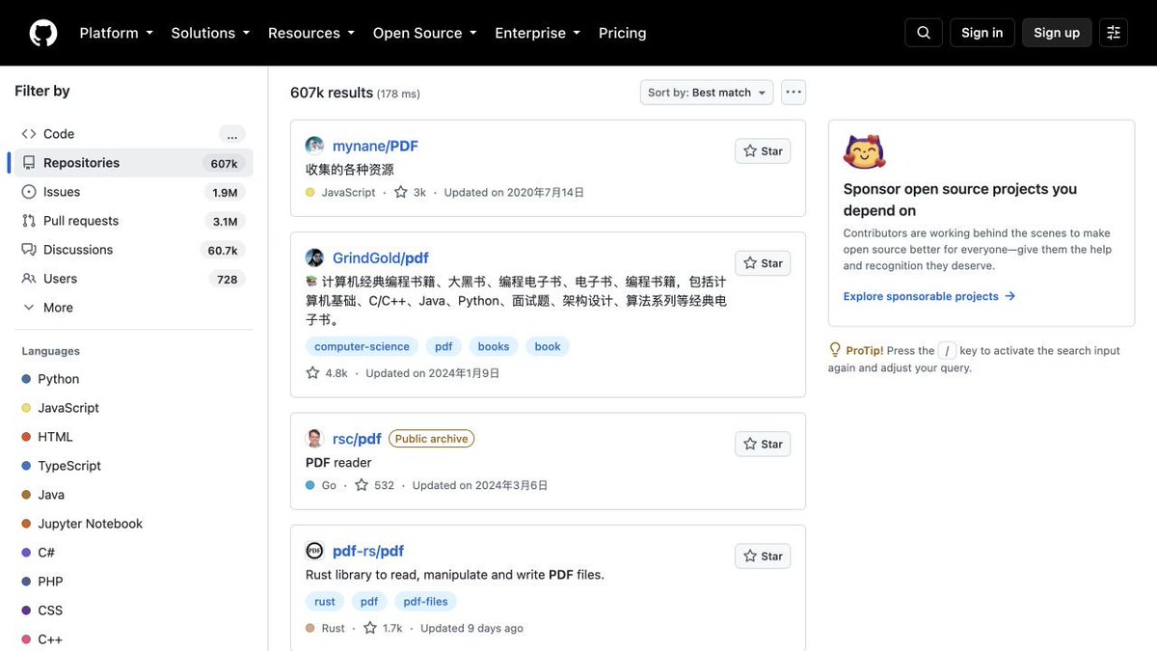Filter results by Users

(x=134, y=279)
